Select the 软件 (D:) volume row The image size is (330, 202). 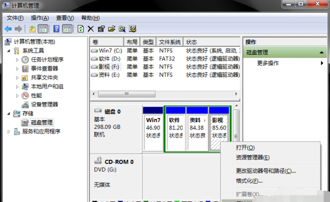[165, 59]
